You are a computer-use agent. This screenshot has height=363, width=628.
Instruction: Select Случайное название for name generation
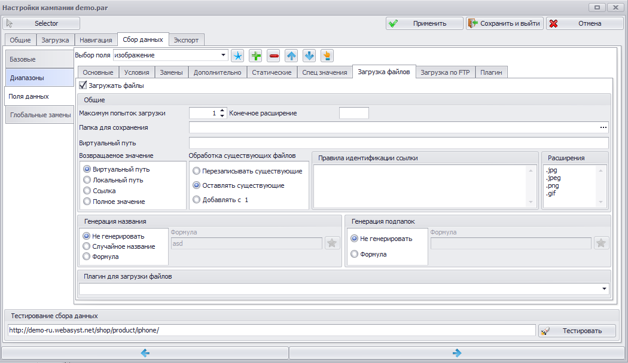[x=86, y=246]
